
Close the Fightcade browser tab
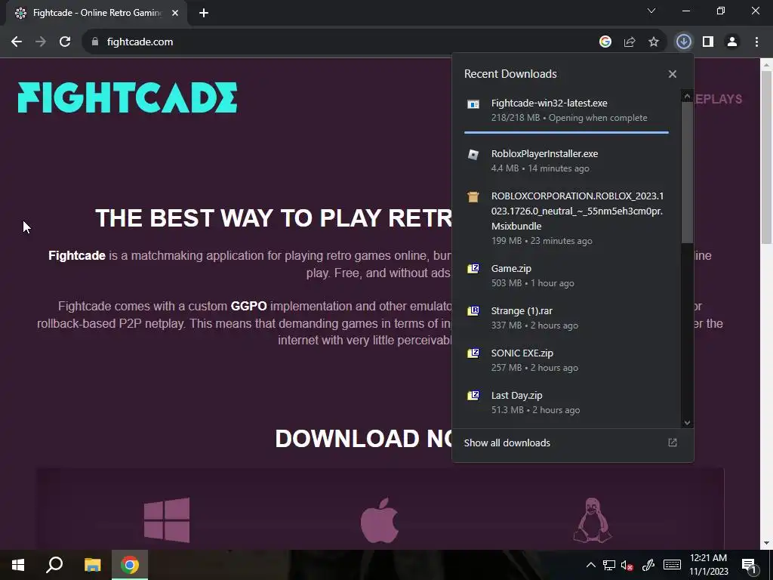click(175, 14)
